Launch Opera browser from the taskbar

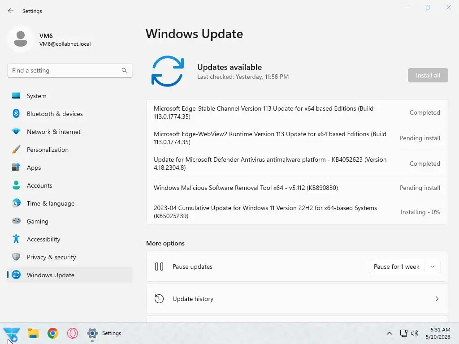coord(72,333)
